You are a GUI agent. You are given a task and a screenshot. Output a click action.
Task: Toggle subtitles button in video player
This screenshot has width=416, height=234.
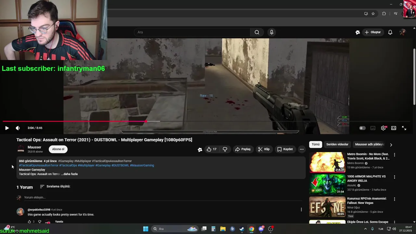point(373,128)
